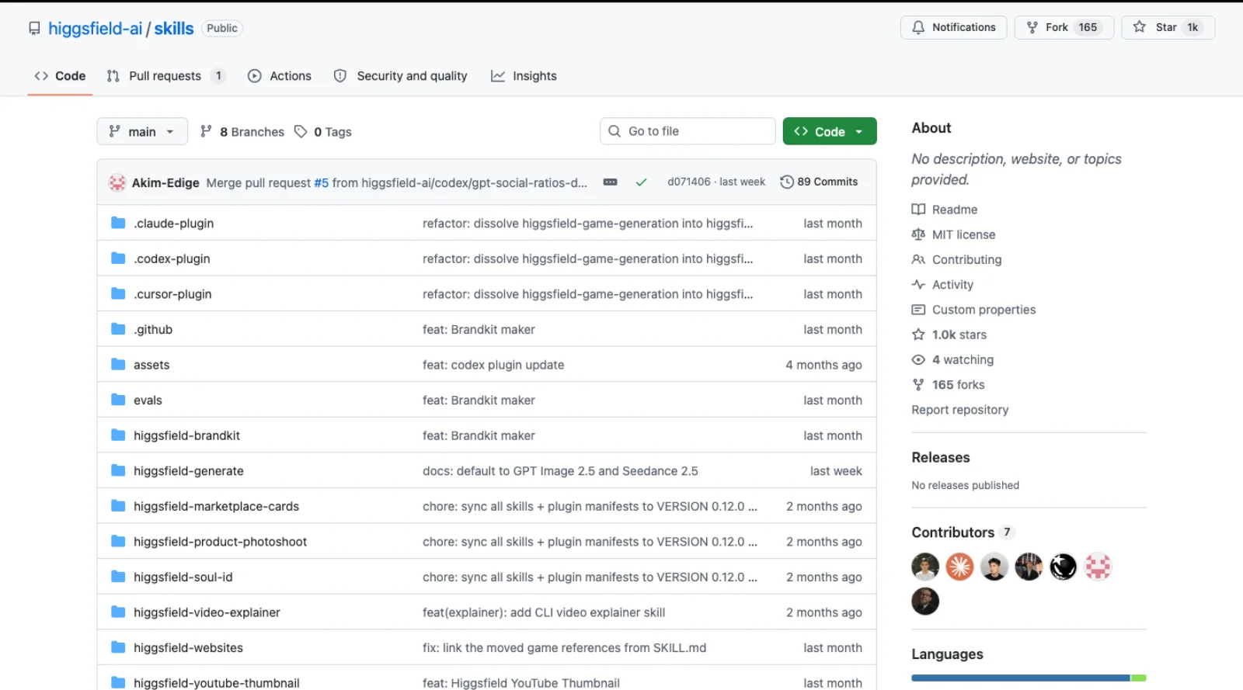This screenshot has height=690, width=1243.
Task: Click the folder icon for .claude-plugin
Action: pyautogui.click(x=118, y=223)
